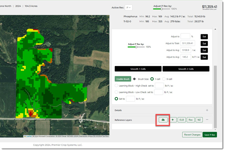Viewport: 225px width, 151px height.
Task: Choose Learning Block - Low Check option
Action: [117, 92]
